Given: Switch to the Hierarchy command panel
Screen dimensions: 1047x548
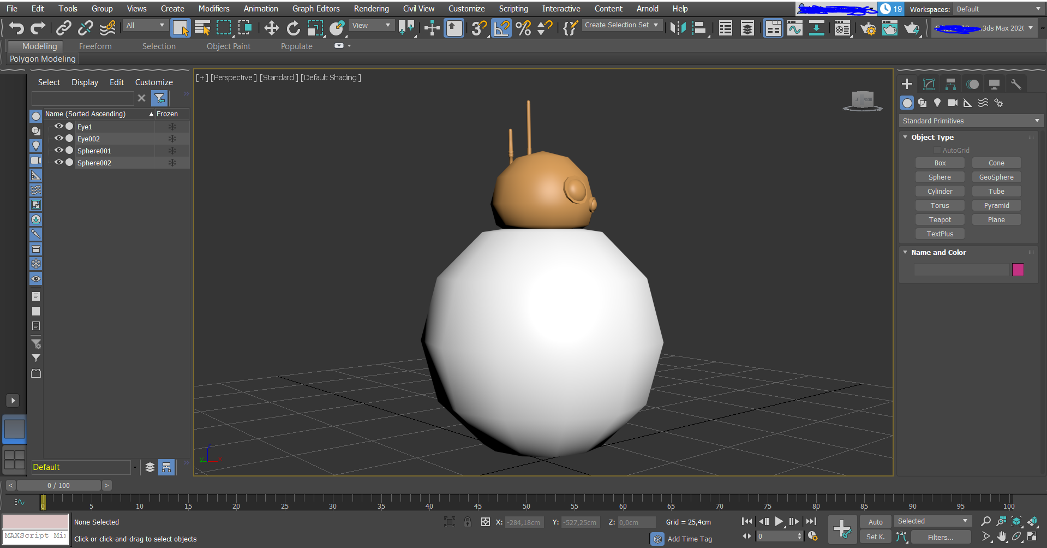Looking at the screenshot, I should click(950, 84).
